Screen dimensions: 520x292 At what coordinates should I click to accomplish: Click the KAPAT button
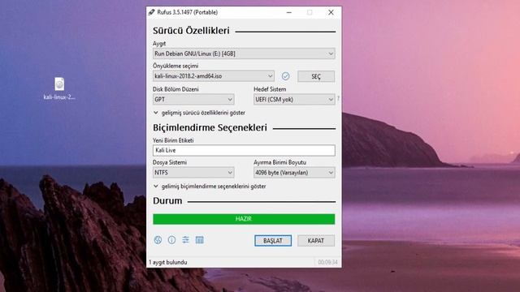(316, 241)
